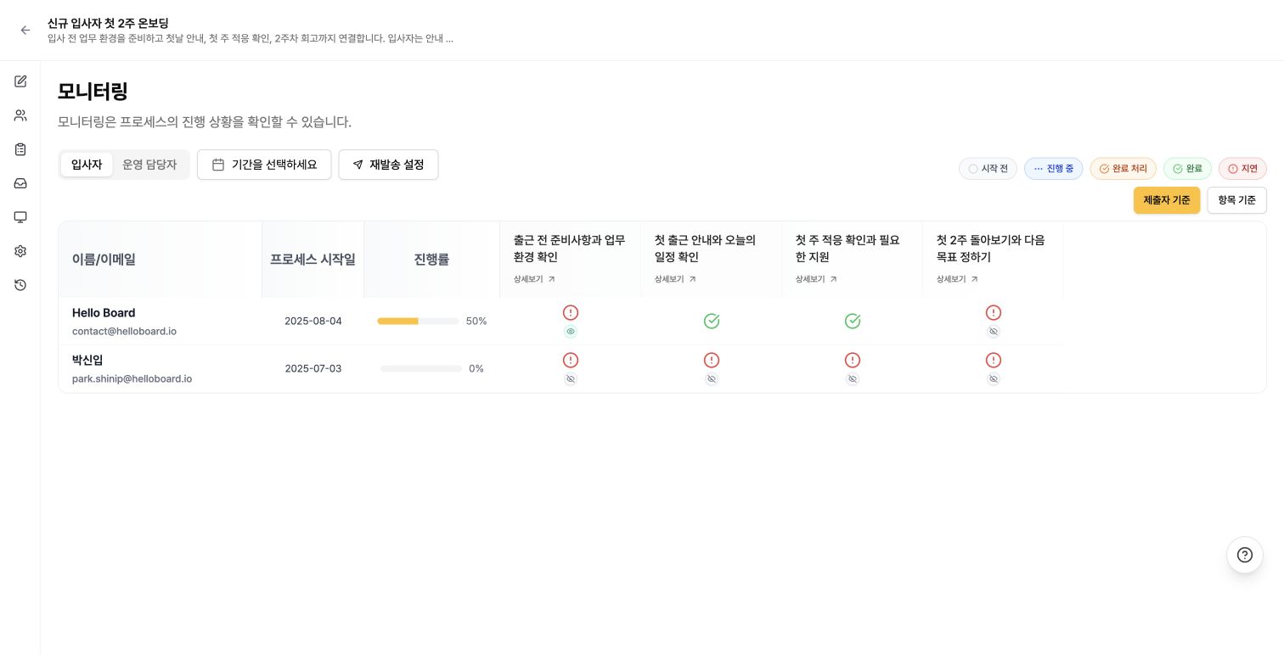The image size is (1284, 655).
Task: Open 상세보기 for 첫 주 적응 확인 column
Action: [x=816, y=279]
